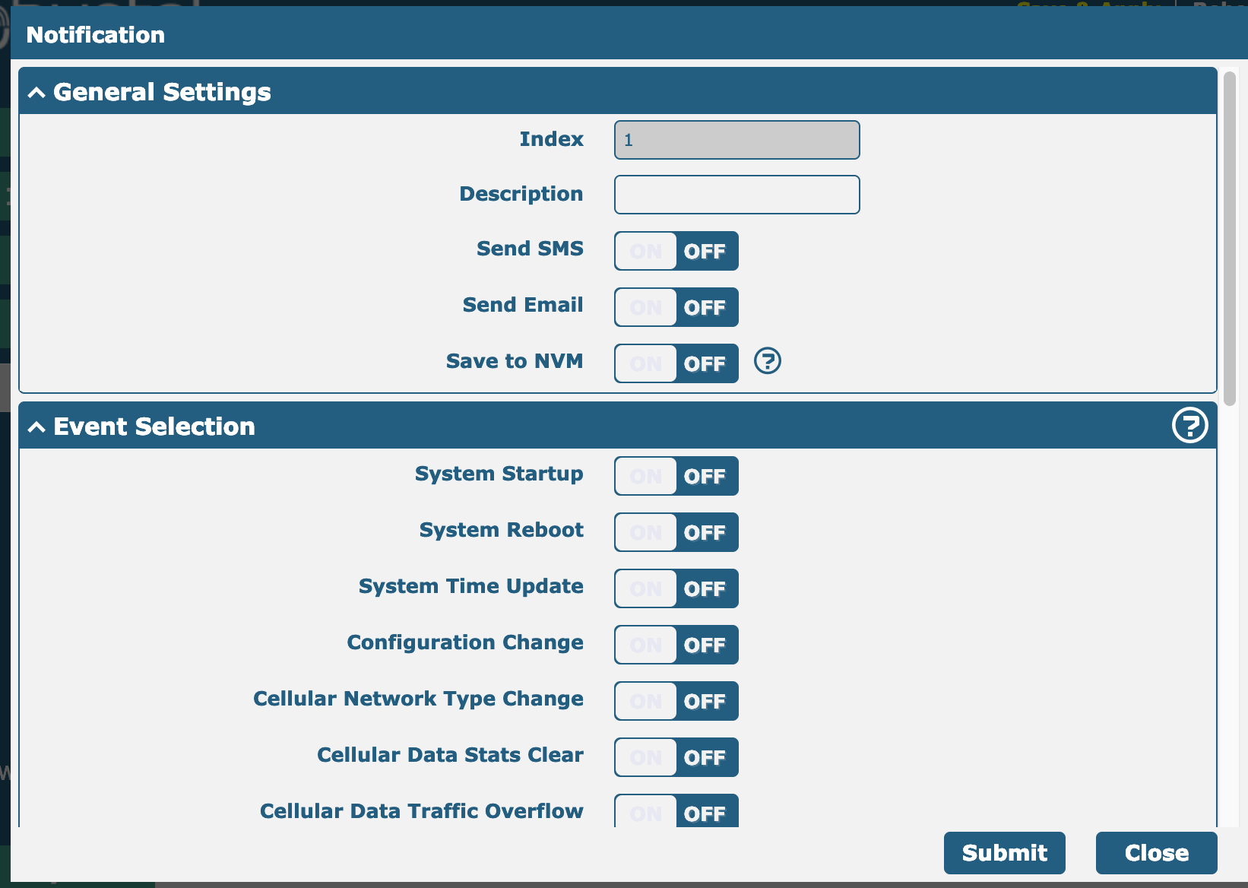Click the Notification dialog title
The width and height of the screenshot is (1248, 888).
point(96,35)
